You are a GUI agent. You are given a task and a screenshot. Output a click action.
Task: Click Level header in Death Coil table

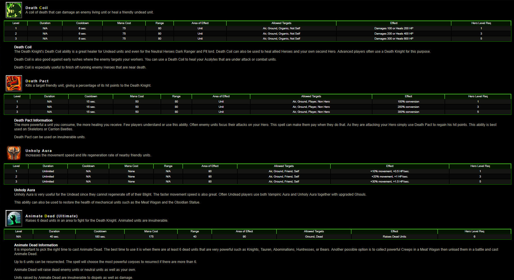pyautogui.click(x=16, y=23)
